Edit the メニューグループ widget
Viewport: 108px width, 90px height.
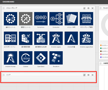click(84, 8)
